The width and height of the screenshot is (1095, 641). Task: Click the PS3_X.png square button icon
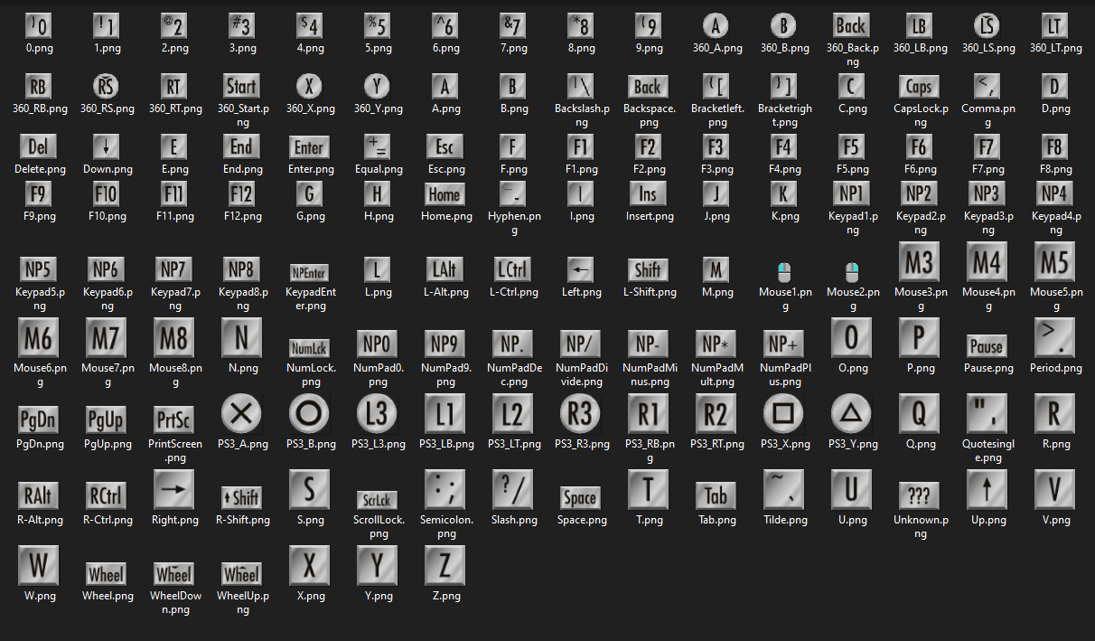(783, 413)
